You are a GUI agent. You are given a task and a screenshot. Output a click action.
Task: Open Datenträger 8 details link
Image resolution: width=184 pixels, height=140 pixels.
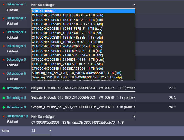[x=17, y=98]
